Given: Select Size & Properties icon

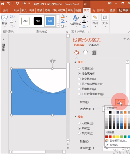Looking at the screenshot, I should 94,53.
